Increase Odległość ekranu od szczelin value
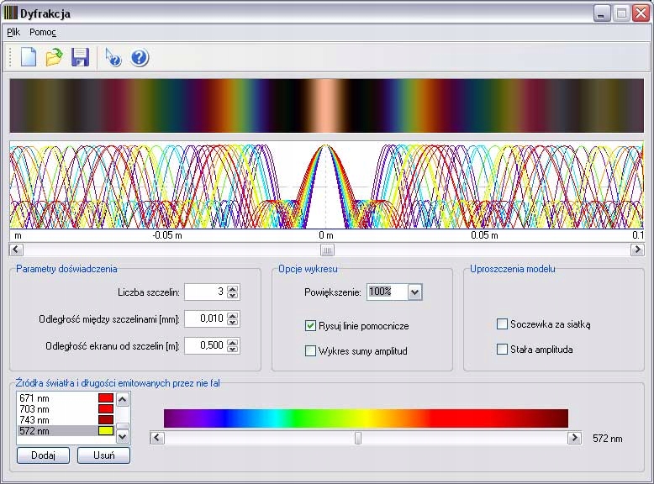The height and width of the screenshot is (484, 654). coord(233,342)
